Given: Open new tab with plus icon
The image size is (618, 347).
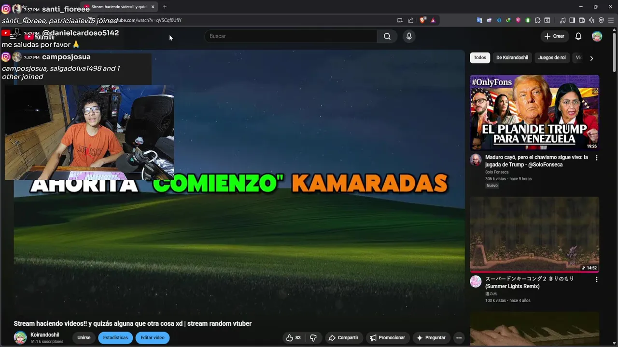Looking at the screenshot, I should coord(165,7).
